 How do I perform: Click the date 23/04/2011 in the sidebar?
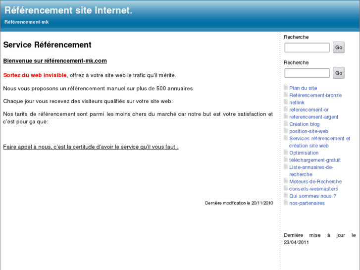tap(296, 242)
